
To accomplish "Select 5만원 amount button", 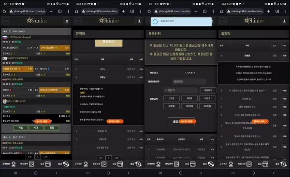I will pos(189,98).
